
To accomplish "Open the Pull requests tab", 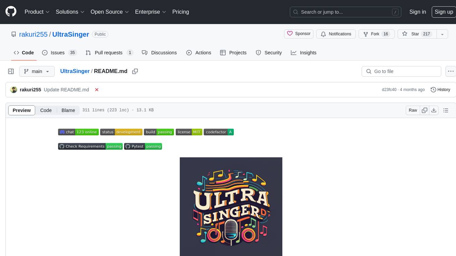I will coord(109,53).
